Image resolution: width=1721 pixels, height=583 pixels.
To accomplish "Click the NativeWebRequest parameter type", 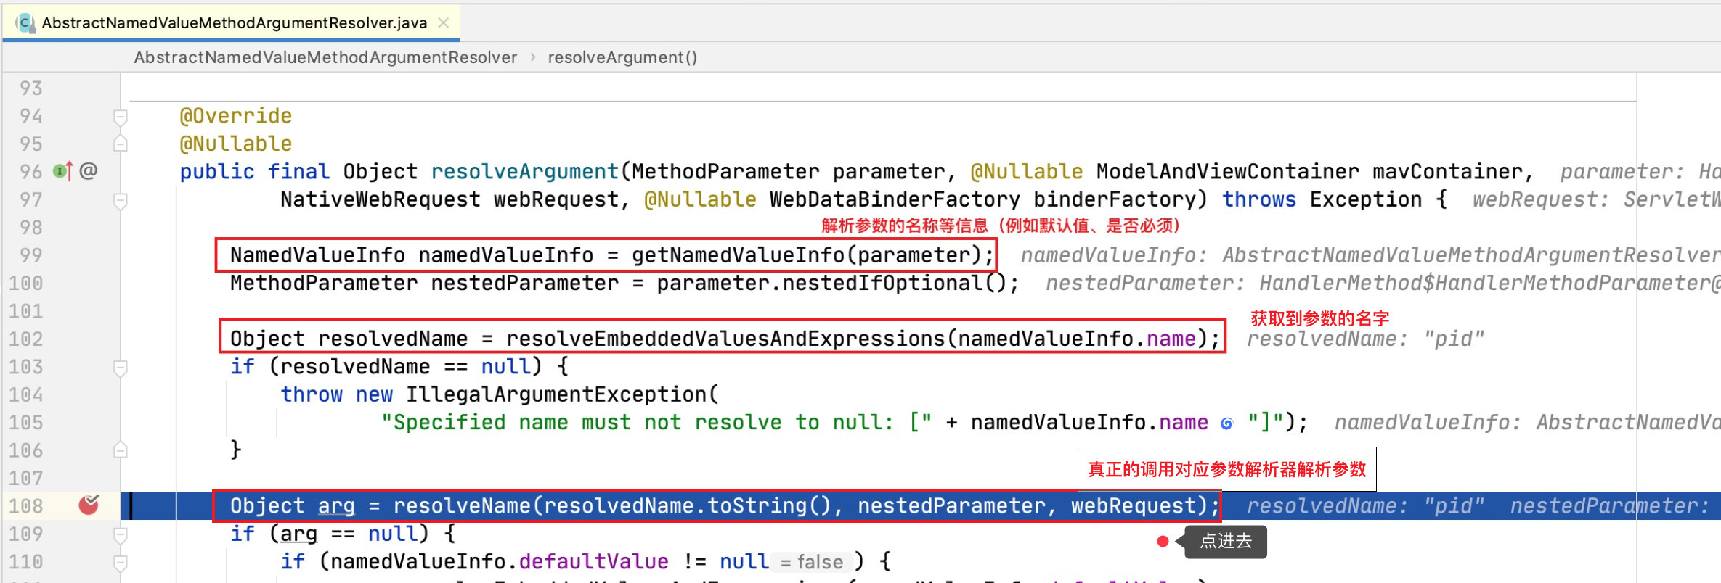I will coord(381,199).
